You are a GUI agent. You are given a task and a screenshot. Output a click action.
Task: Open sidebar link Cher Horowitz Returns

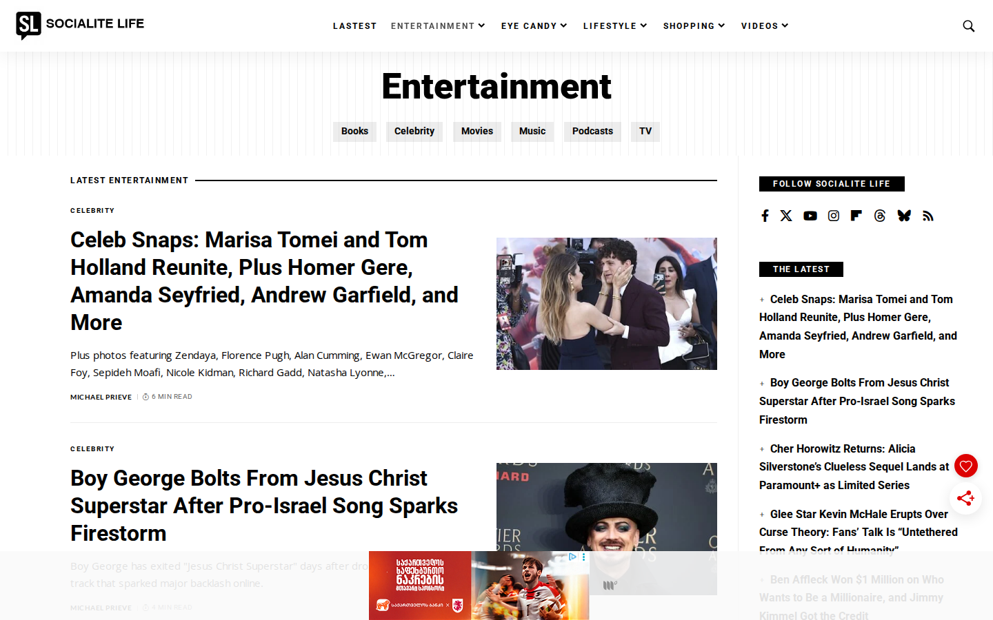click(x=854, y=467)
